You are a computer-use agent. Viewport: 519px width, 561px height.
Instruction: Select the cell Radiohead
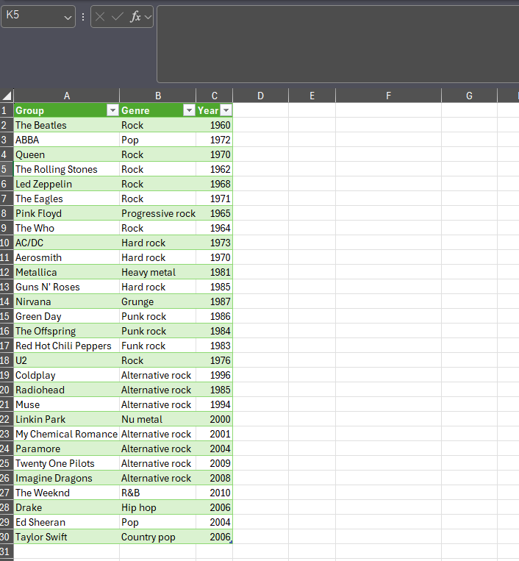pyautogui.click(x=67, y=390)
